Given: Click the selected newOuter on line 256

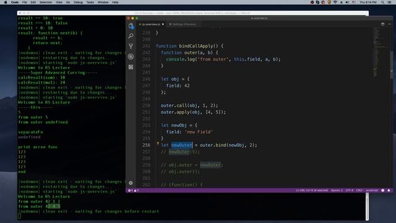Looking at the screenshot, I should [182, 145].
